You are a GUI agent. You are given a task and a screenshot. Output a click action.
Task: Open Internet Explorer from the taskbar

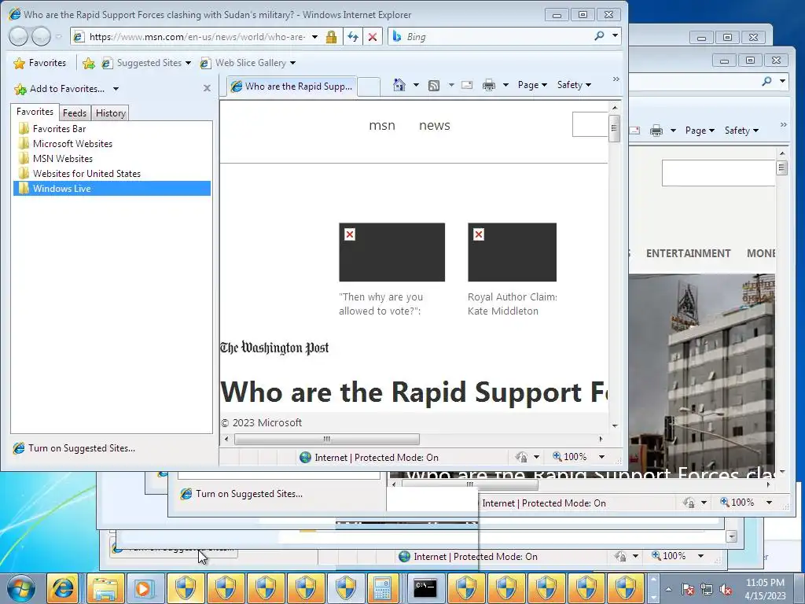click(63, 588)
